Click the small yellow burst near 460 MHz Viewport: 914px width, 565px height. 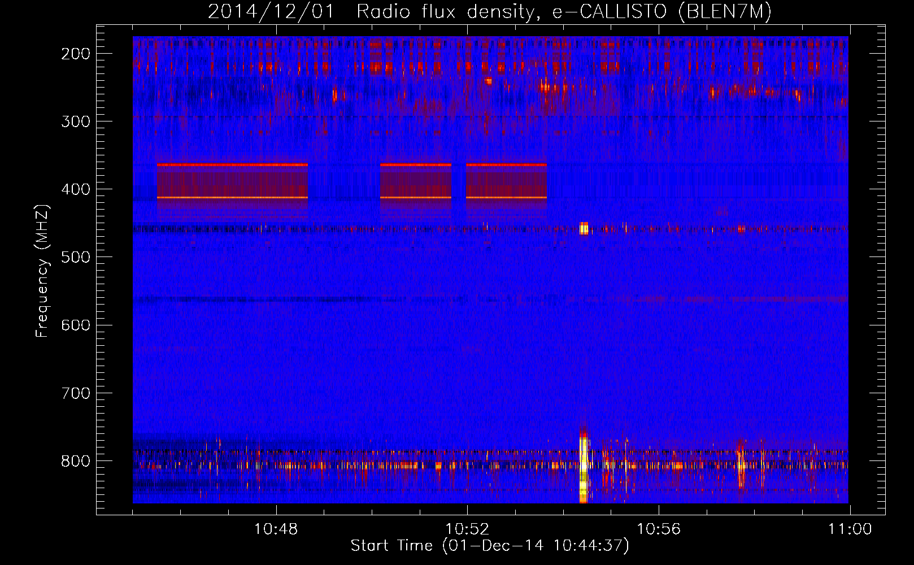584,228
